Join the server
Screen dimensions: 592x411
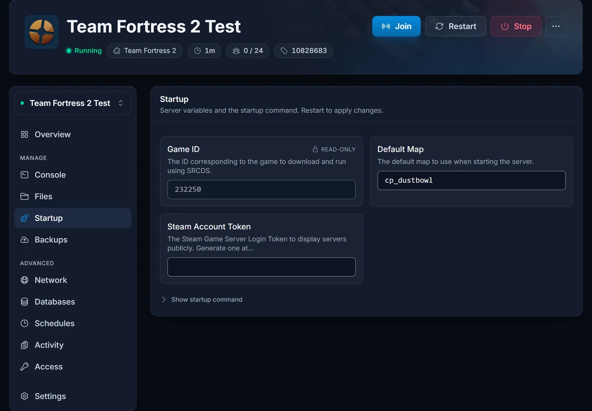pos(396,26)
